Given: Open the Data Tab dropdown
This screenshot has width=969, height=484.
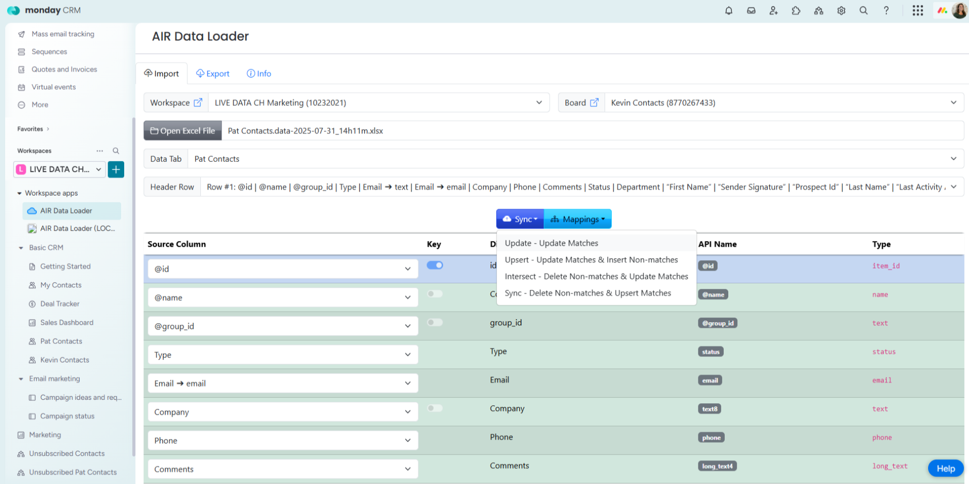Looking at the screenshot, I should coord(575,159).
